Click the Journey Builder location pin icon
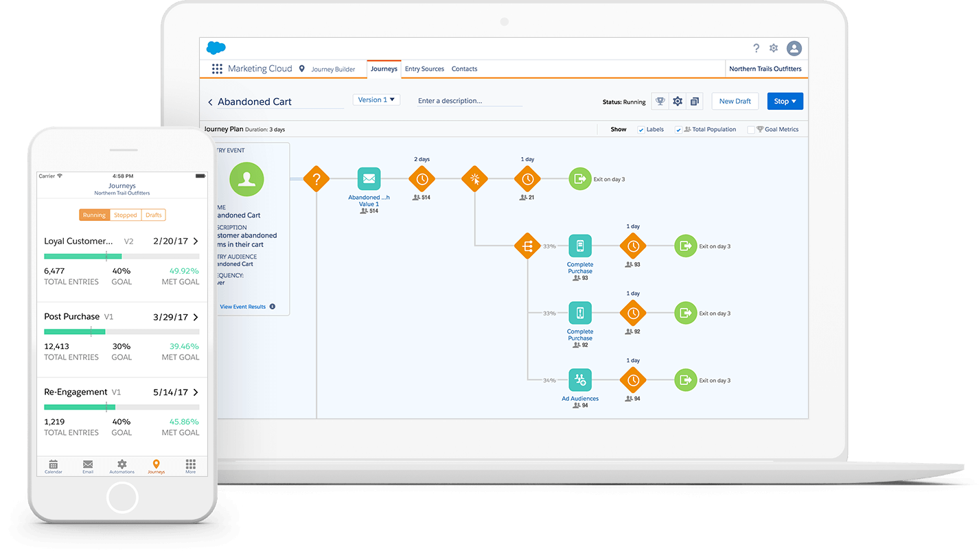 click(302, 69)
